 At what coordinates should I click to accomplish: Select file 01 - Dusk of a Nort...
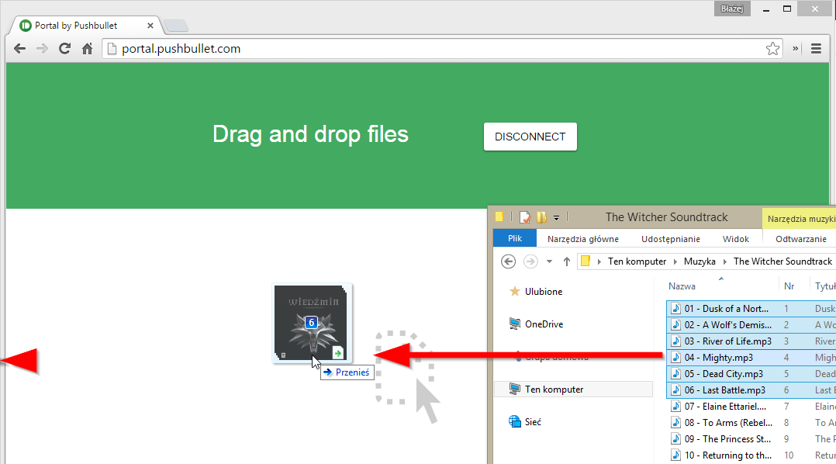click(726, 308)
